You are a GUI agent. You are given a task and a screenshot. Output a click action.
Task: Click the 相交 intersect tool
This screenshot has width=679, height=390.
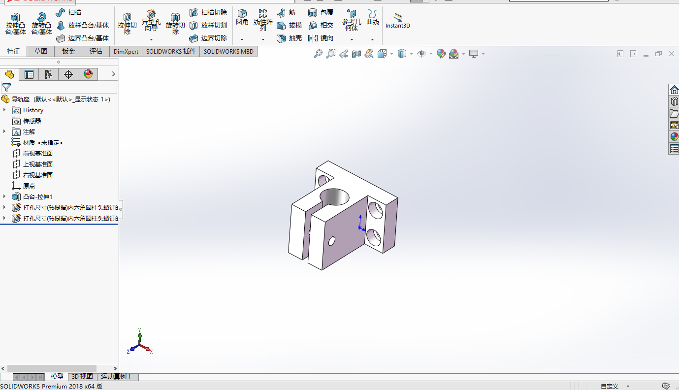321,25
